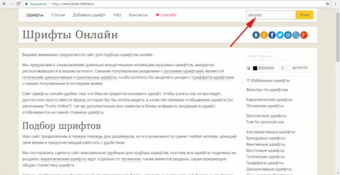The image size is (340, 175).
Task: Click the #000000 color code field
Action: coord(266,68)
